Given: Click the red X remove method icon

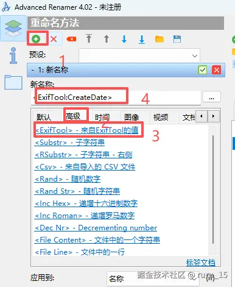Looking at the screenshot, I should click(x=54, y=39).
